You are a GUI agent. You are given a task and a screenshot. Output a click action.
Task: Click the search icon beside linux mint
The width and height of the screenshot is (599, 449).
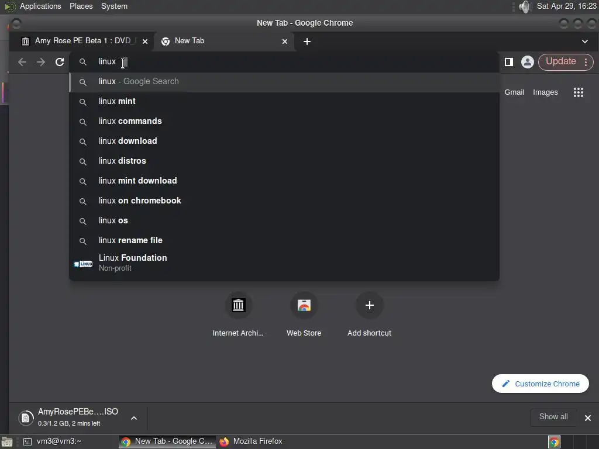[82, 102]
